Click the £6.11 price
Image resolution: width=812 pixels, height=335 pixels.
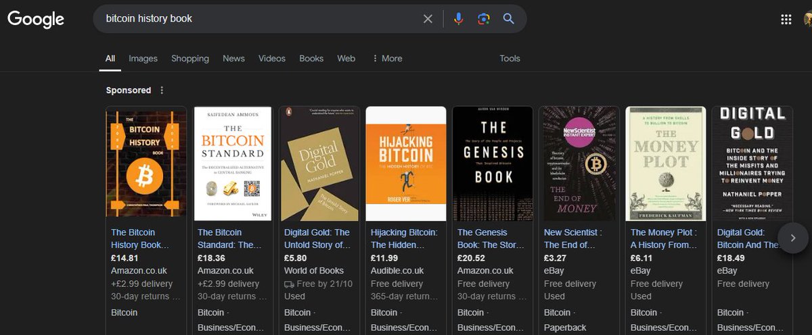[641, 258]
